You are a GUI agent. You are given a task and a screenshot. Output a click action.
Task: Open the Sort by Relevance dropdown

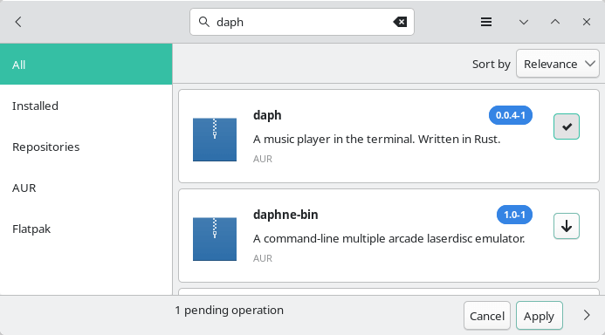(558, 64)
